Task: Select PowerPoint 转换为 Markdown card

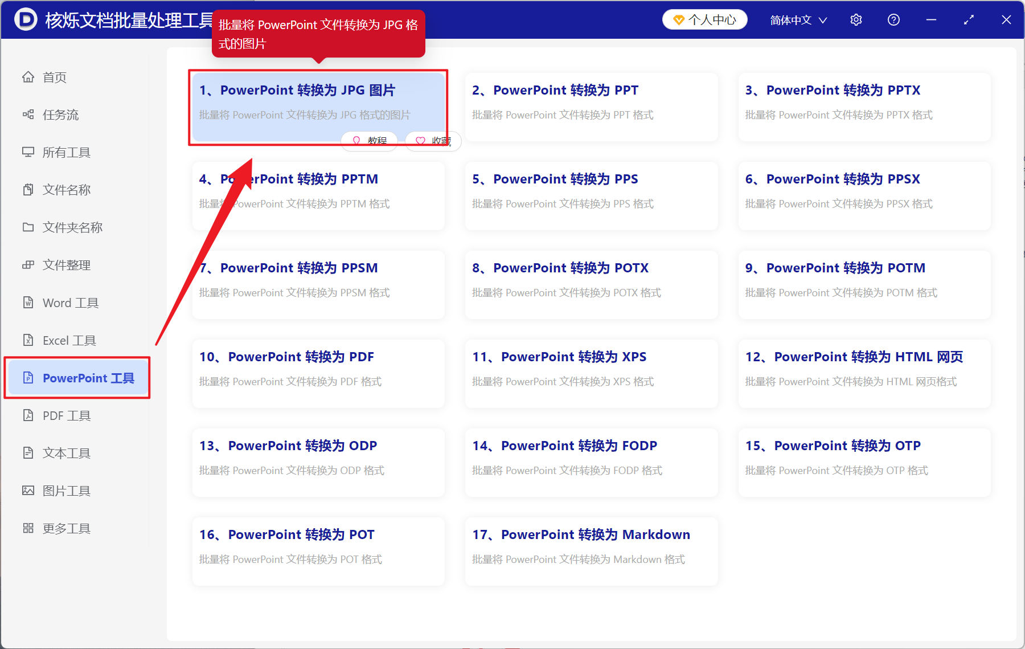Action: tap(591, 551)
